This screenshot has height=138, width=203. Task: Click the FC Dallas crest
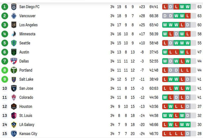point(14,61)
